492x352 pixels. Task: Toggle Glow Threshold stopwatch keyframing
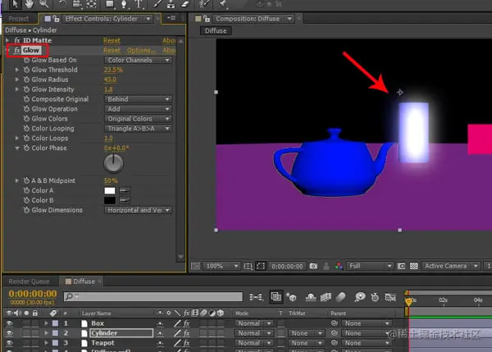pyautogui.click(x=27, y=70)
